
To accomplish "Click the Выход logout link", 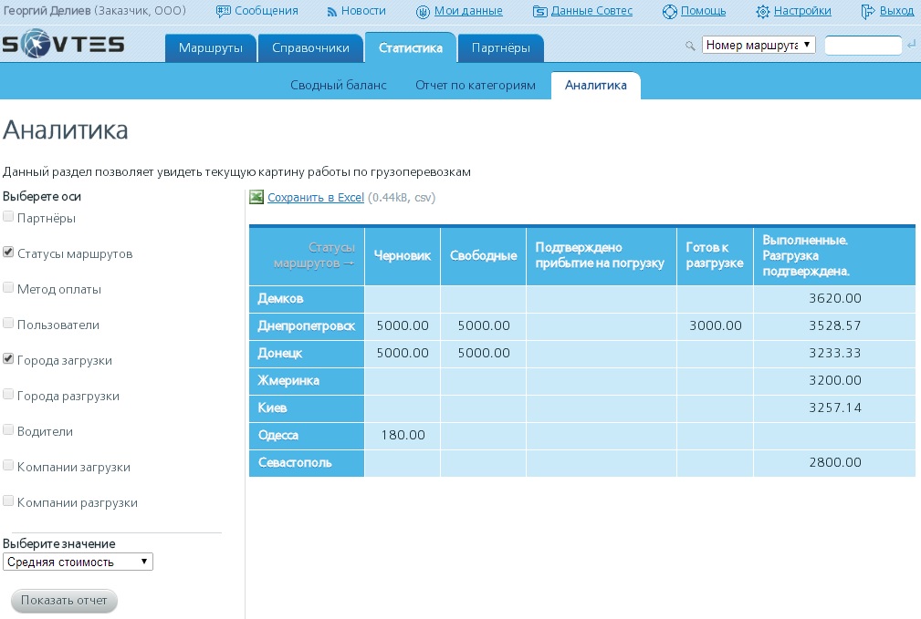I will click(896, 11).
